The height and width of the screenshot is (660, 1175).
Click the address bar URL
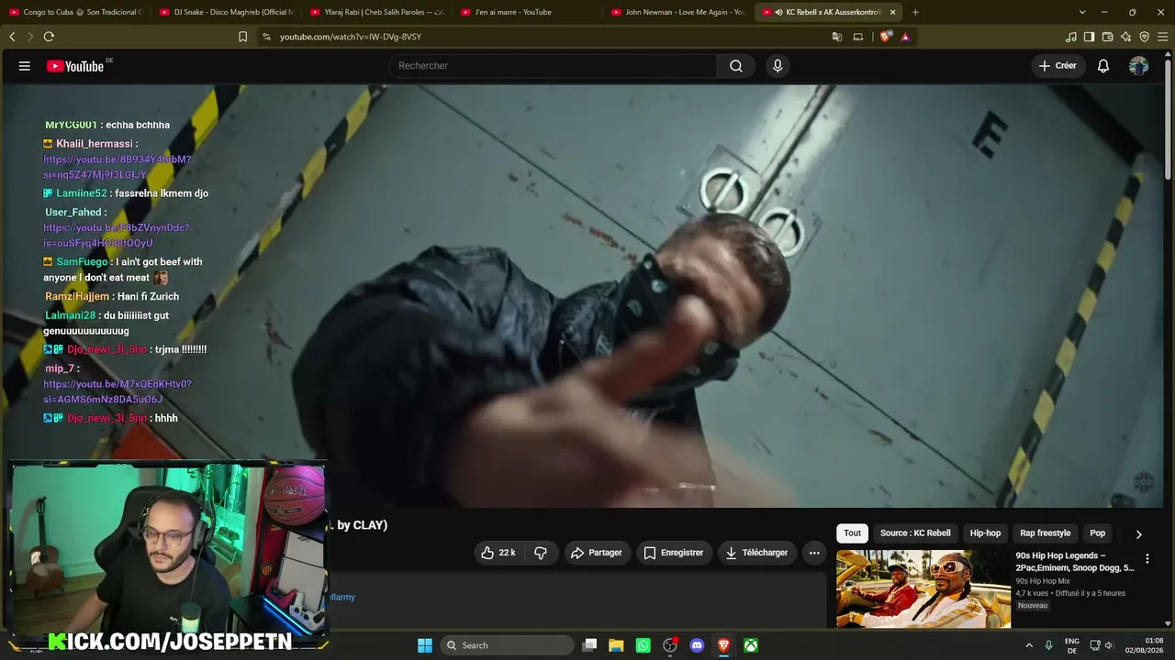pyautogui.click(x=351, y=37)
